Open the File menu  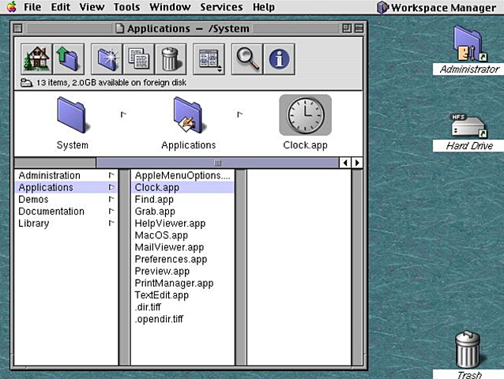pyautogui.click(x=32, y=7)
